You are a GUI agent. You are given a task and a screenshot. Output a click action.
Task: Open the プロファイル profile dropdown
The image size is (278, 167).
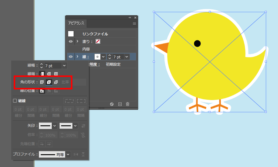point(68,155)
